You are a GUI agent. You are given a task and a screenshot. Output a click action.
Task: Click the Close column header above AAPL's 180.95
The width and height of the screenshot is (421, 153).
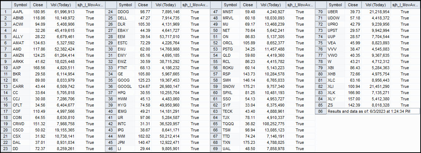pyautogui.click(x=38, y=5)
